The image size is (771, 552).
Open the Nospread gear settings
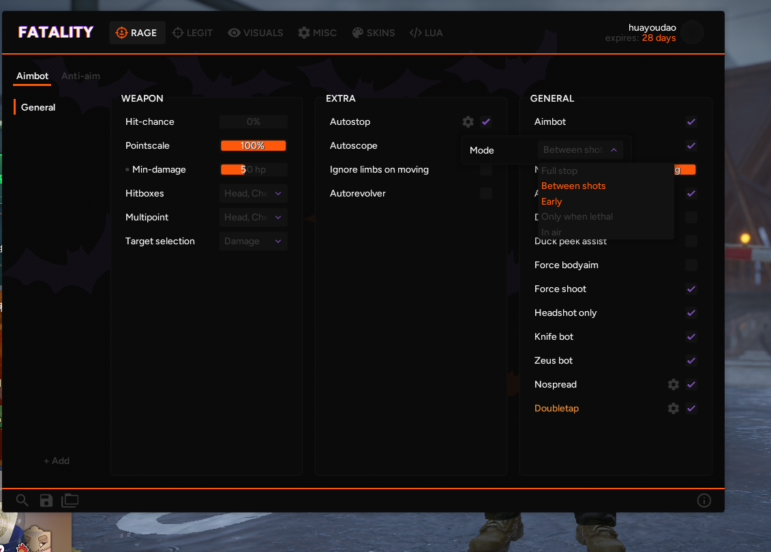click(674, 385)
